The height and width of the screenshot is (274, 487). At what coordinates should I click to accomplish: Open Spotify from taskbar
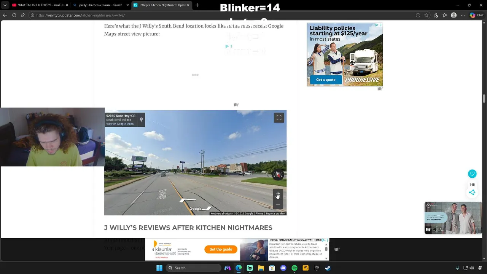294,268
